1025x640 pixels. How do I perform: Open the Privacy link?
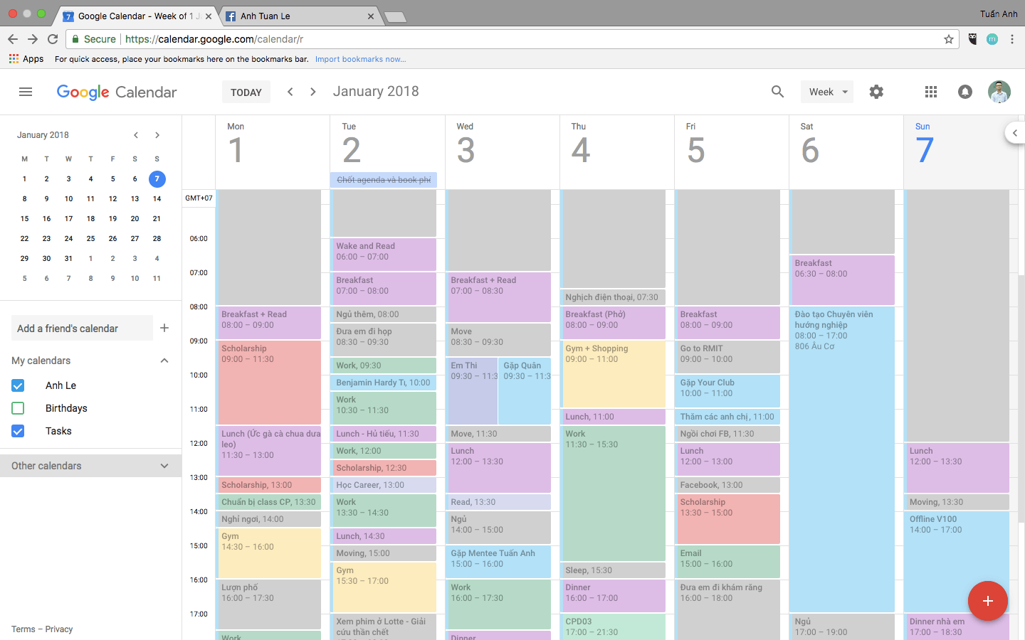(59, 629)
